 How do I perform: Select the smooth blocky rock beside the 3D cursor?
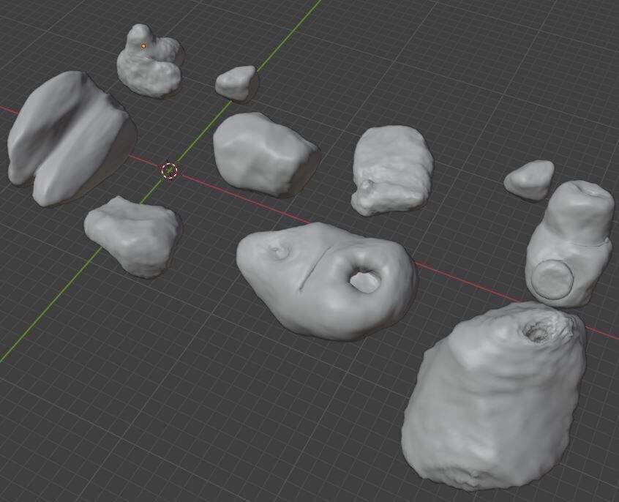click(x=266, y=154)
